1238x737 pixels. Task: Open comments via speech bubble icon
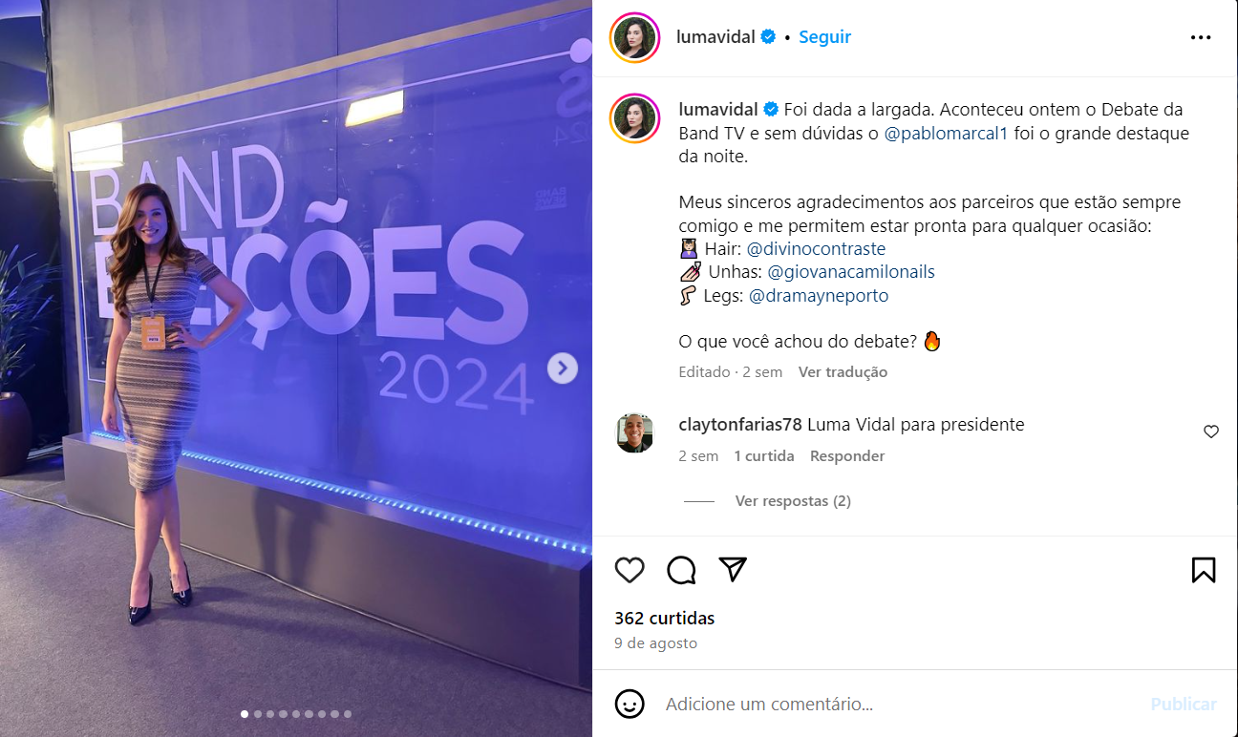coord(681,570)
